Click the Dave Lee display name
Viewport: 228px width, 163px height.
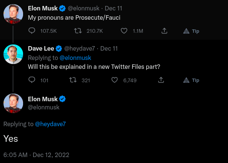(x=41, y=48)
